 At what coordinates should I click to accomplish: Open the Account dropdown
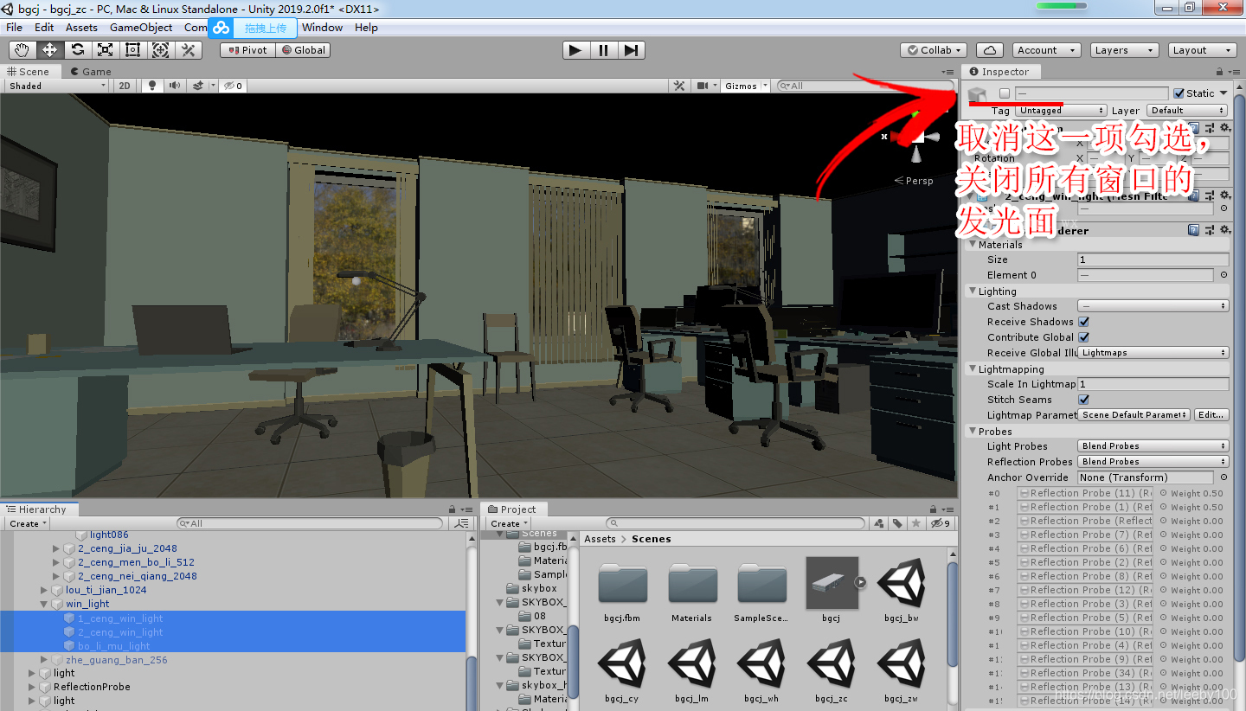(x=1045, y=50)
